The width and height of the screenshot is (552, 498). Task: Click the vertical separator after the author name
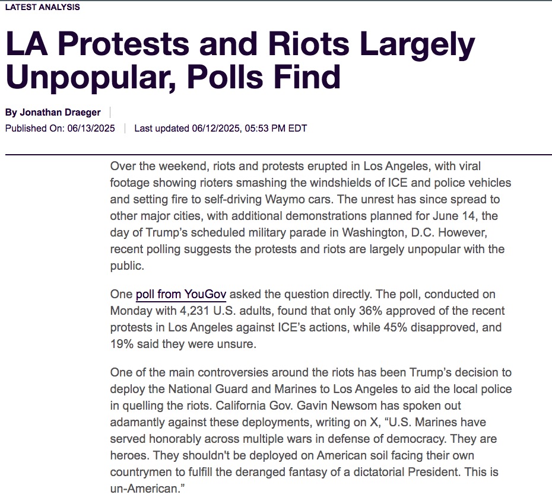coord(110,112)
